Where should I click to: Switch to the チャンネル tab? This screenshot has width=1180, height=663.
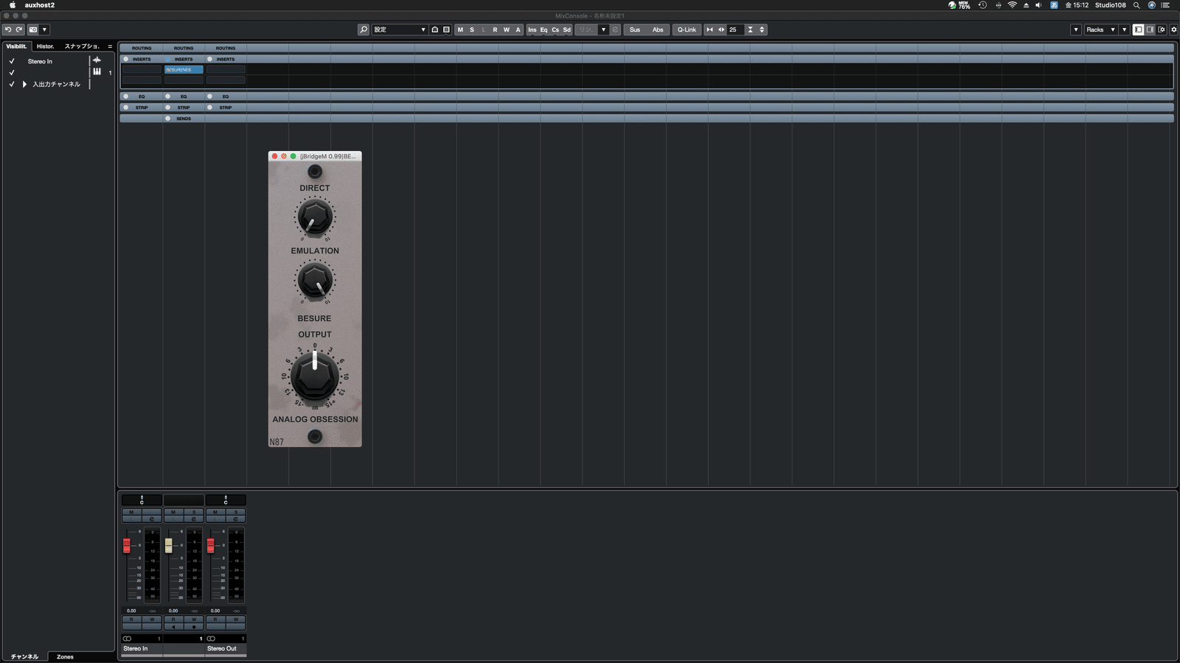click(x=24, y=656)
